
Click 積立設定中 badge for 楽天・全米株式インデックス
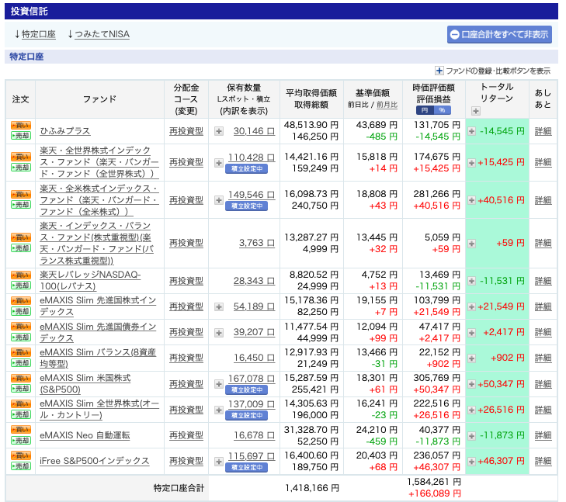coord(247,206)
